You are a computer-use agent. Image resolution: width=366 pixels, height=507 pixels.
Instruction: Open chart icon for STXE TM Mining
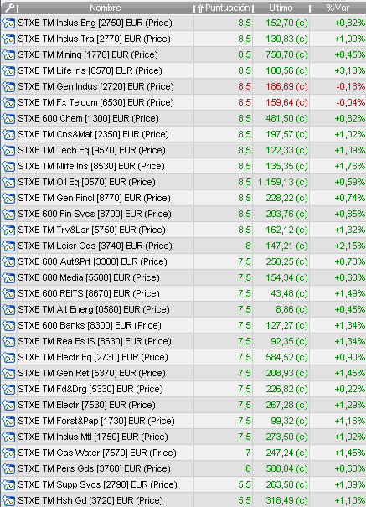[x=8, y=55]
